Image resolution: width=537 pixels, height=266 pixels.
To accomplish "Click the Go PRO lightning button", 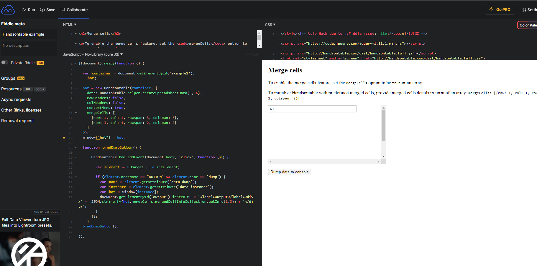I will point(500,9).
